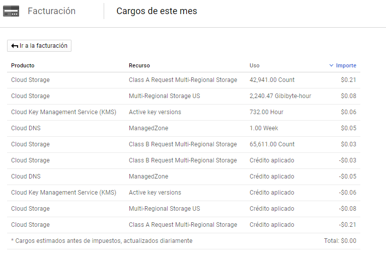Click 2,240.47 Gibibyte-hour usage value
Screen dimensions: 386x264
pyautogui.click(x=280, y=96)
